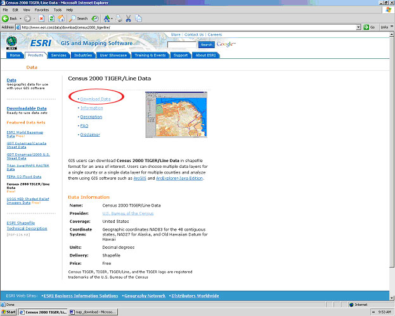Click the Careers link

(215, 34)
